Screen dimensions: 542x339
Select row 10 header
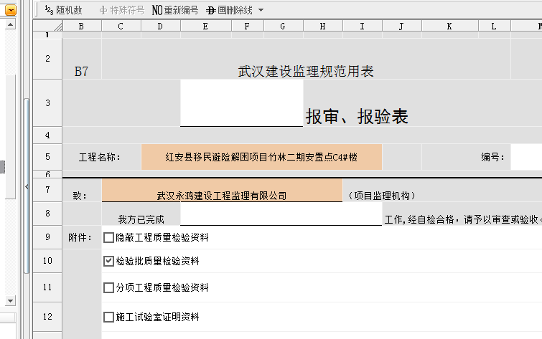(47, 262)
